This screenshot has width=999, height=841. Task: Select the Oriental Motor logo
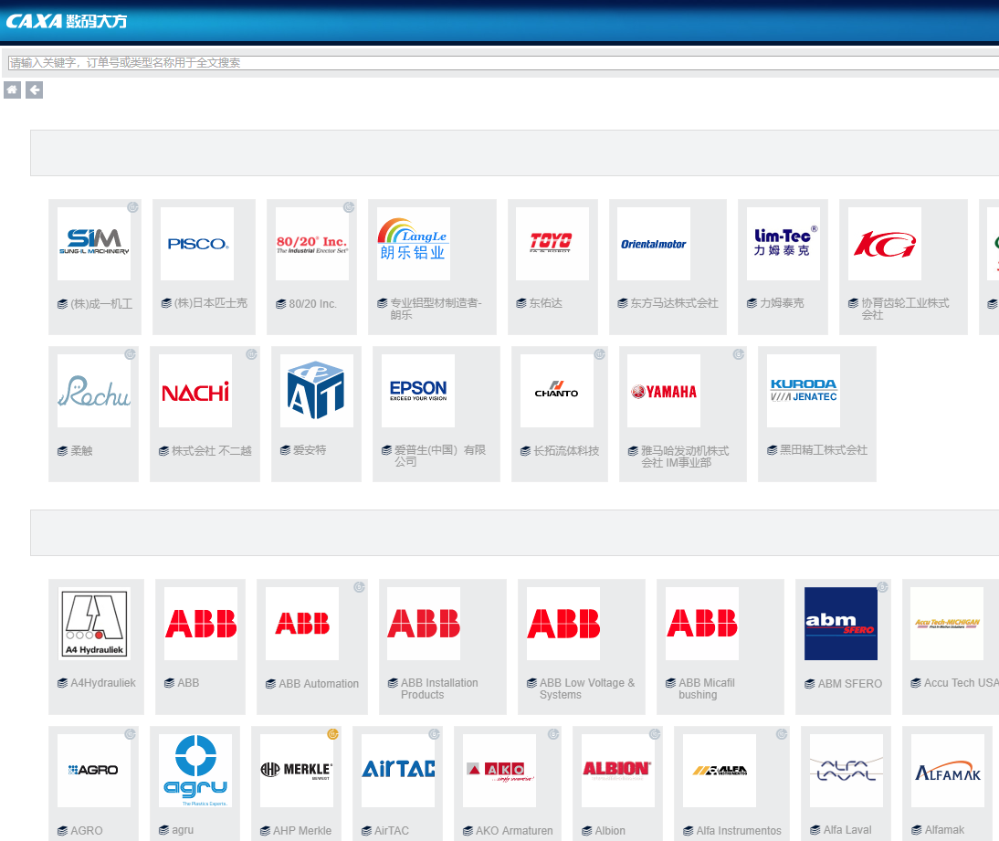coord(654,244)
